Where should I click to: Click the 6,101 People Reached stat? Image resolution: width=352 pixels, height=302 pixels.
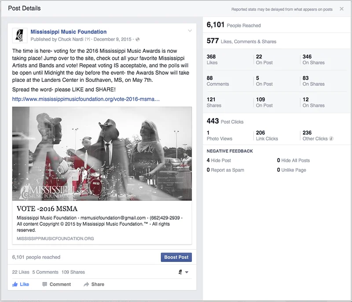tap(234, 25)
